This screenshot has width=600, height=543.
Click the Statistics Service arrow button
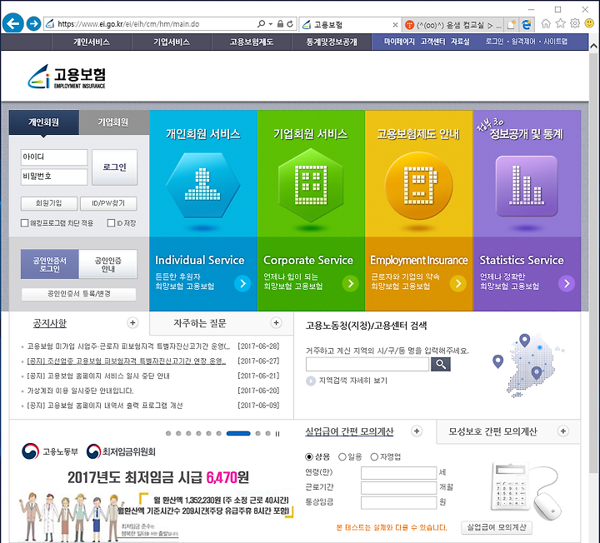coord(567,283)
